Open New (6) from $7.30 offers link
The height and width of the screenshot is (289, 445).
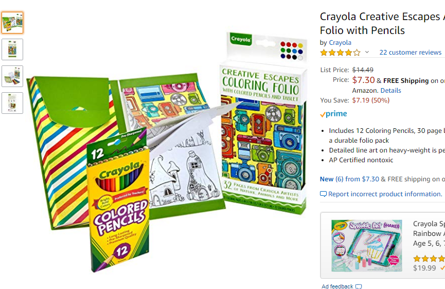click(349, 179)
